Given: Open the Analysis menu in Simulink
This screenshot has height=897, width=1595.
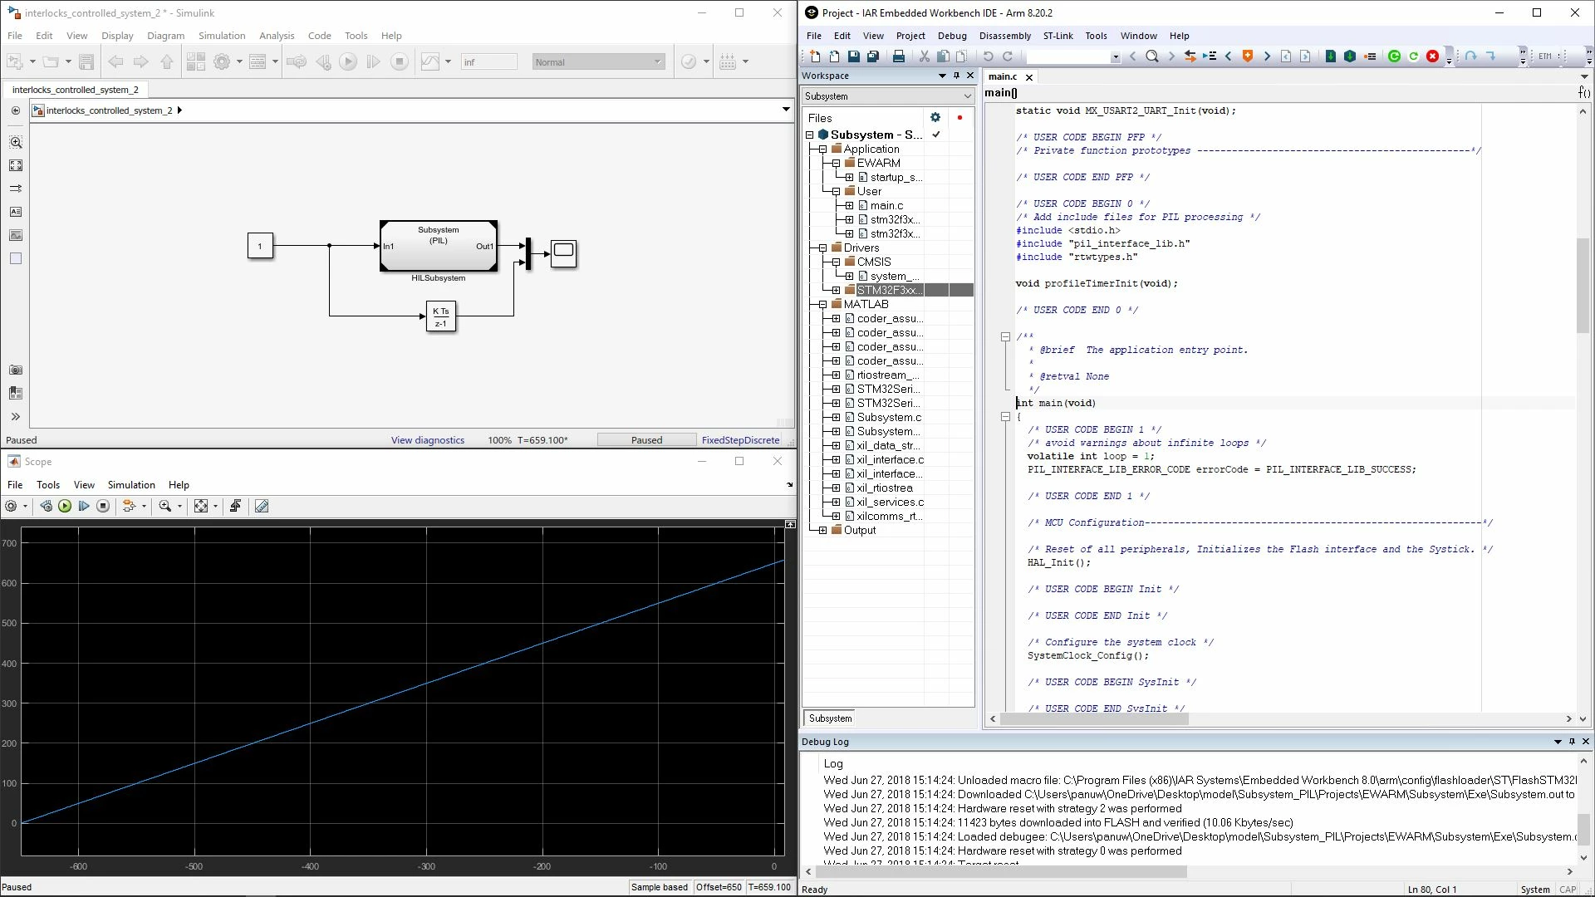Looking at the screenshot, I should pos(277,36).
